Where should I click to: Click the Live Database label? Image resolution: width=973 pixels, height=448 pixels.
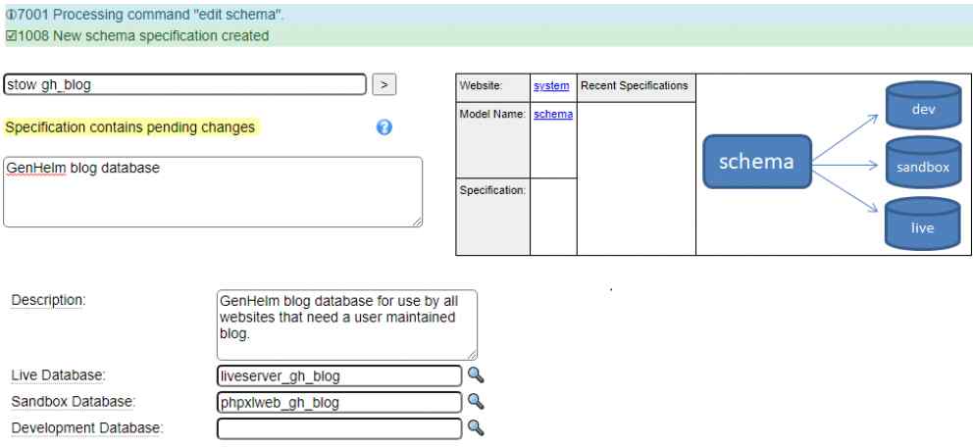tap(58, 375)
